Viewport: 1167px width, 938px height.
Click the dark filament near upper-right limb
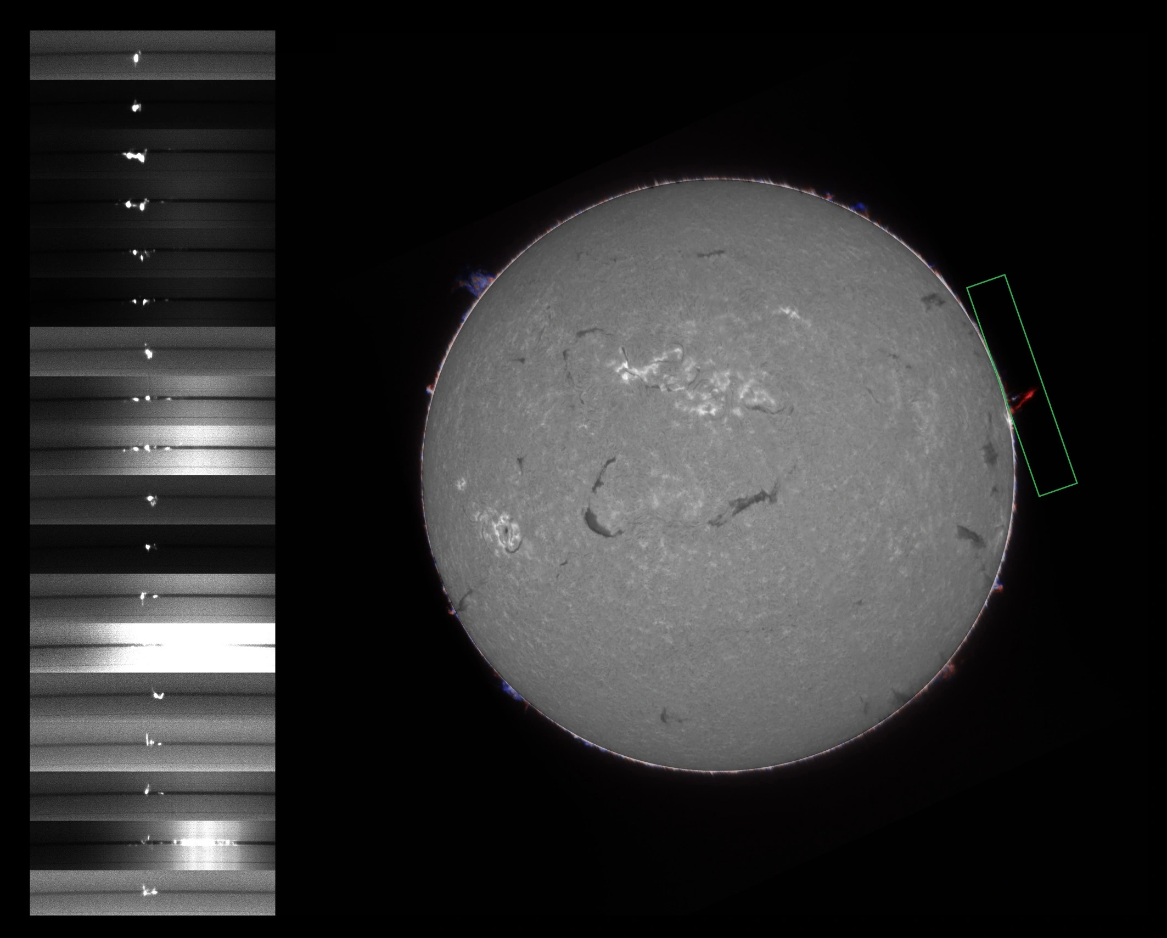932,301
